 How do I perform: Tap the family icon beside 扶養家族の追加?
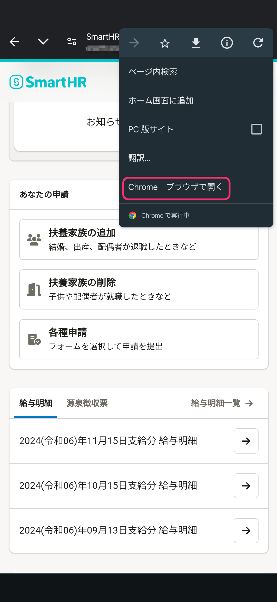[34, 239]
